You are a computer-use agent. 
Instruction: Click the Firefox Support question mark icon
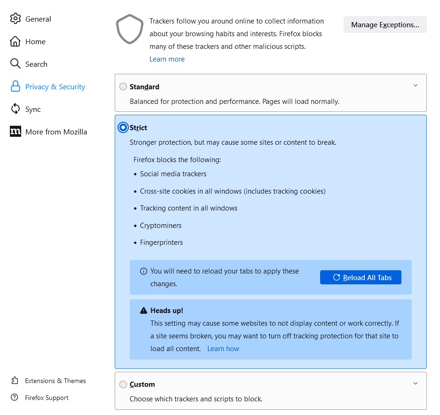coord(16,398)
